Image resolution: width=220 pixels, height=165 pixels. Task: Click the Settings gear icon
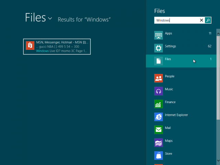[x=158, y=48]
